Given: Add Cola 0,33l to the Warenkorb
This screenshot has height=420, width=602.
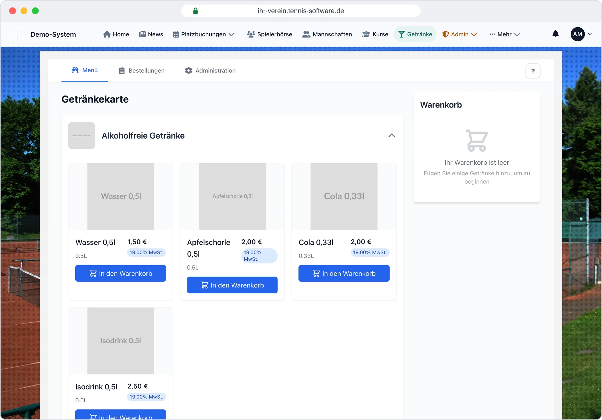Looking at the screenshot, I should coord(344,273).
